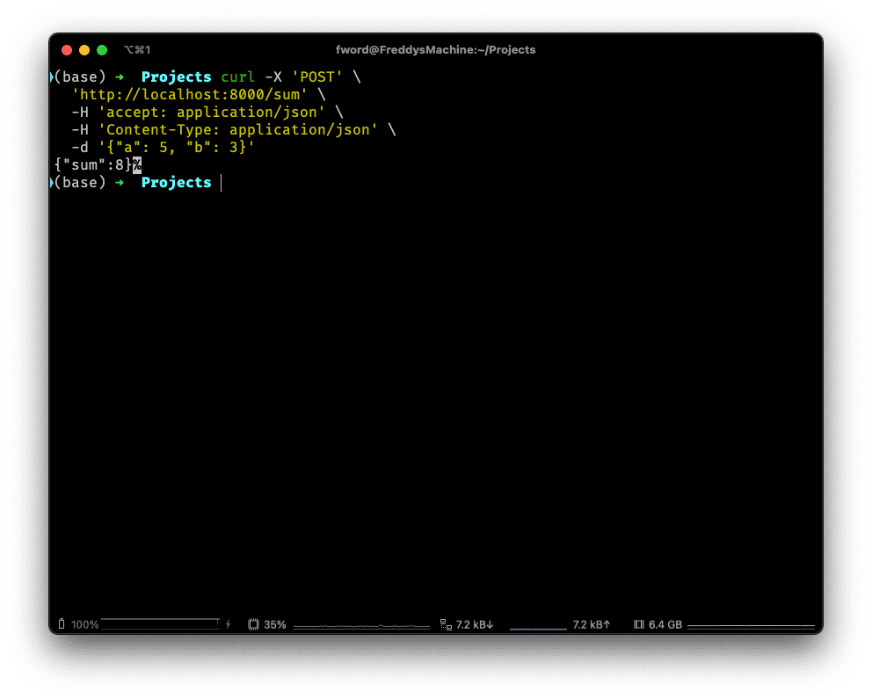Click the green arrow in the first prompt line
Image resolution: width=872 pixels, height=699 pixels.
click(x=120, y=76)
